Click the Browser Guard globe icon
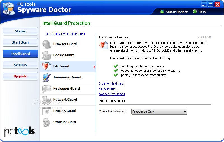The height and width of the screenshot is (142, 224). pyautogui.click(x=46, y=44)
